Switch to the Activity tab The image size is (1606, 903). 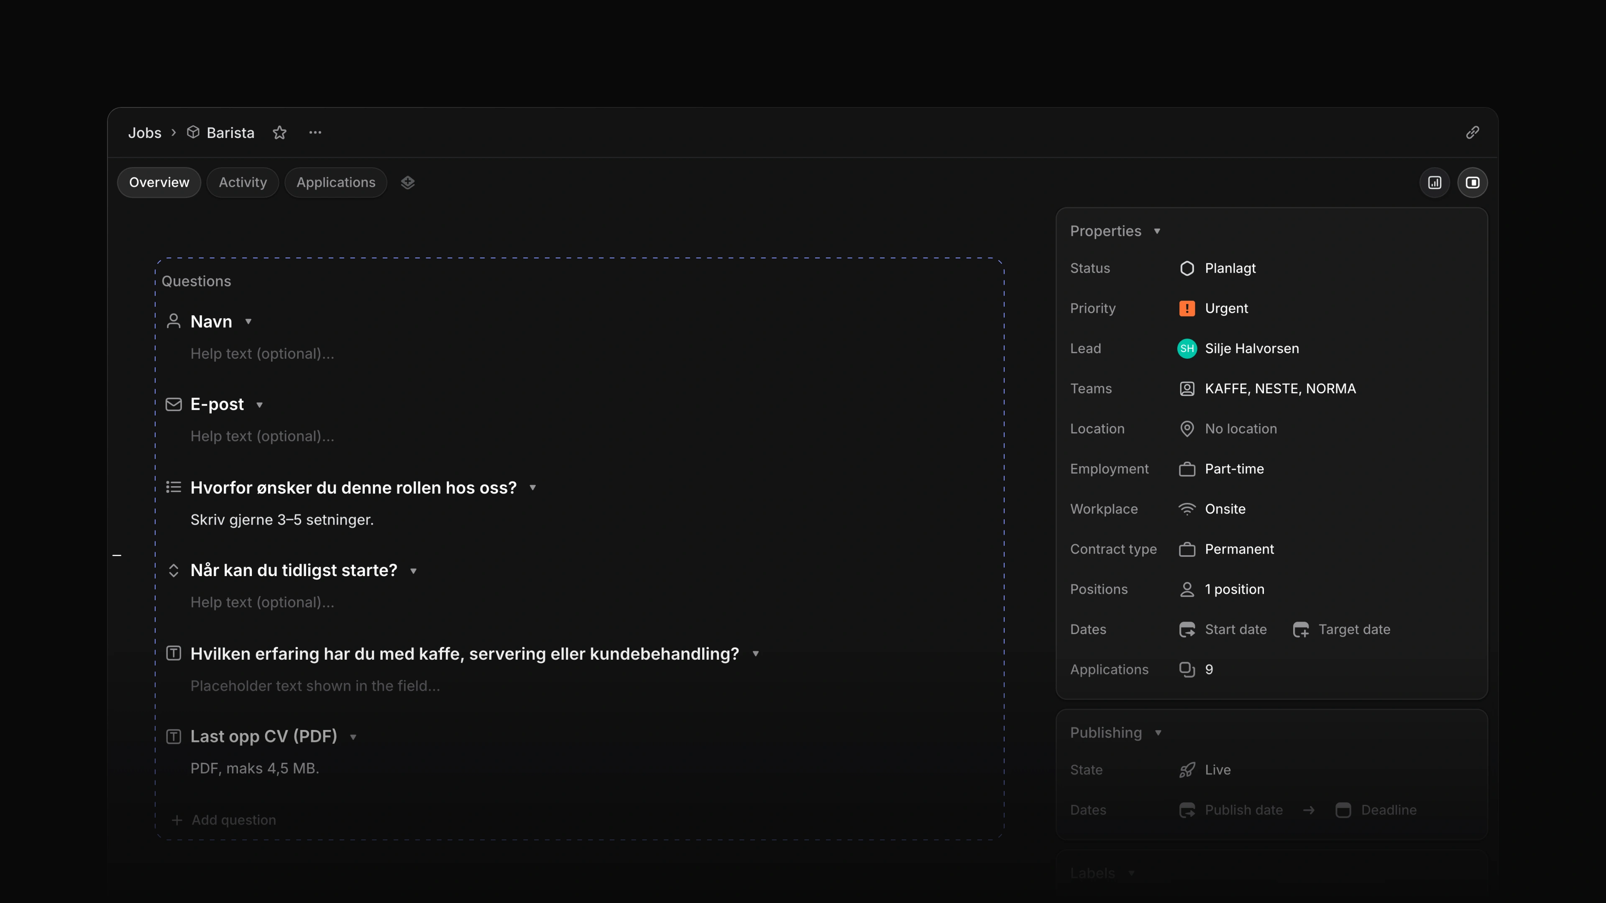tap(243, 183)
